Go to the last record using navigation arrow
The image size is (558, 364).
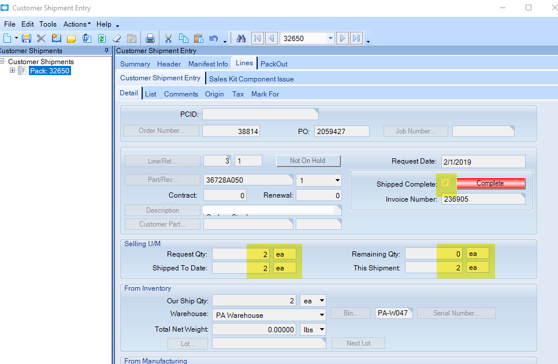pos(356,39)
